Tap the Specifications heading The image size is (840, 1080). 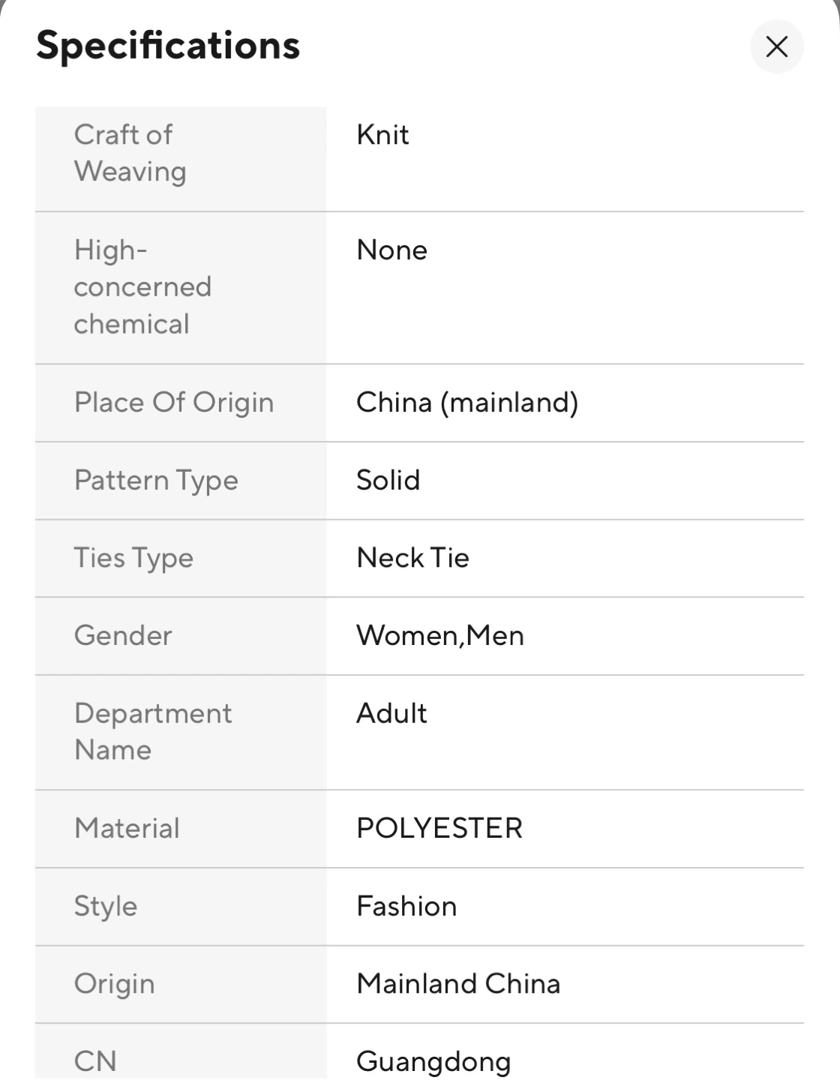tap(168, 45)
